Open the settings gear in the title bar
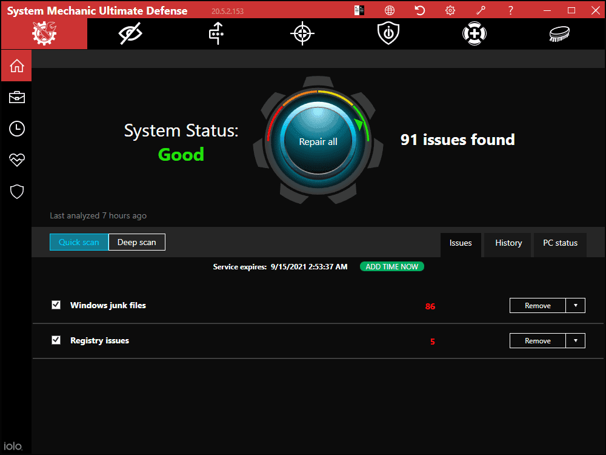 coord(450,10)
